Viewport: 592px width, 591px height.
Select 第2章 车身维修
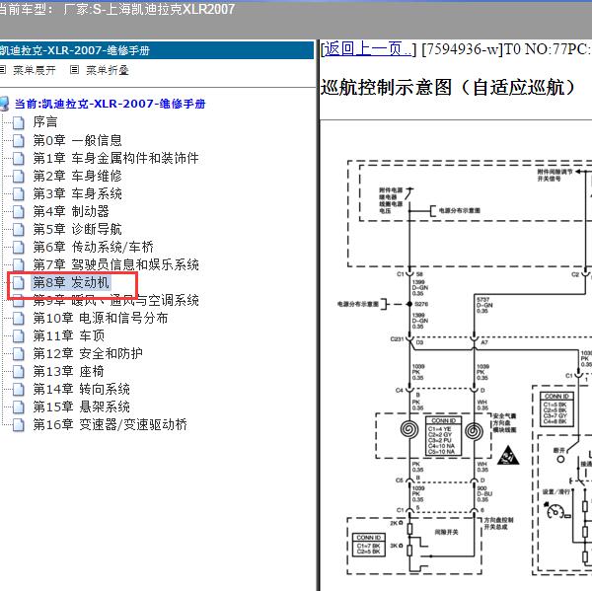(x=77, y=176)
